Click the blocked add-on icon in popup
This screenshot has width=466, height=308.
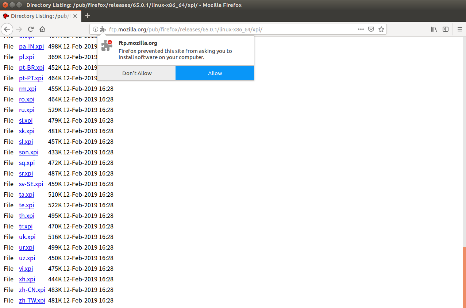pyautogui.click(x=107, y=45)
